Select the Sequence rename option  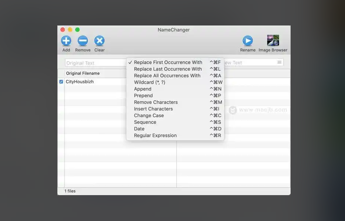point(175,122)
